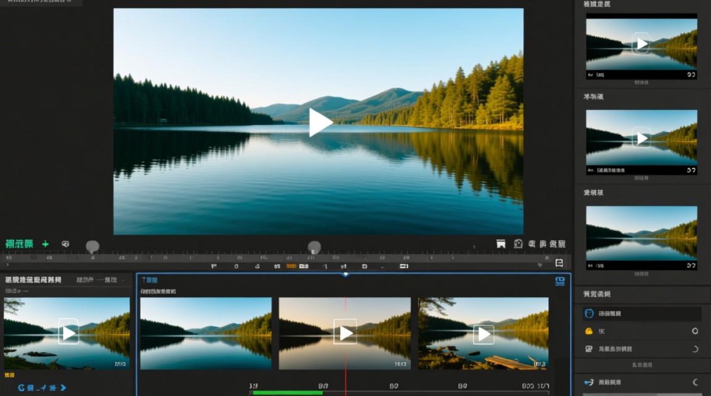Play the middle thumbnail in the right panel
The image size is (711, 396).
point(642,138)
